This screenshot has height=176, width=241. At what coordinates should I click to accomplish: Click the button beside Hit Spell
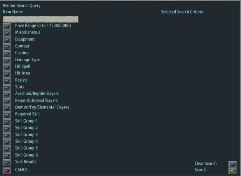coord(7,67)
